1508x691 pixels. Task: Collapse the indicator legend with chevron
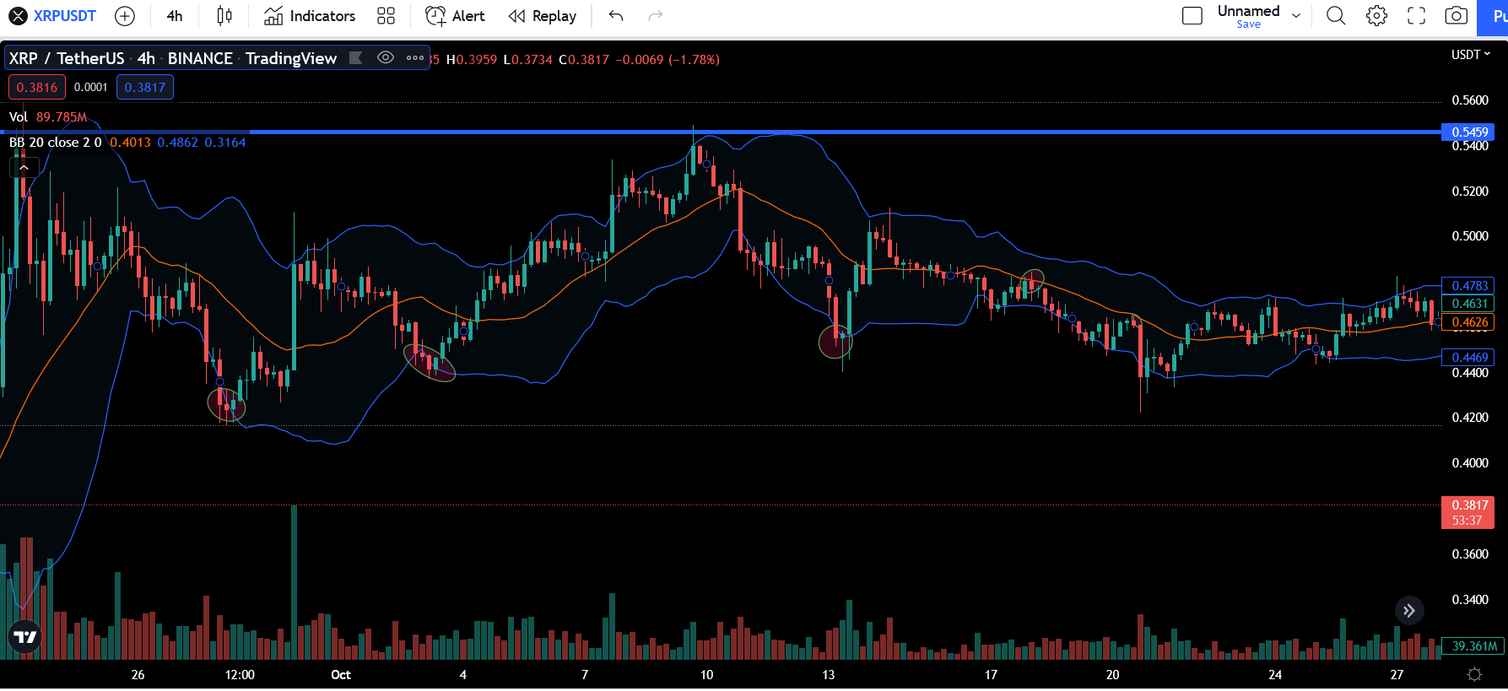pyautogui.click(x=24, y=168)
